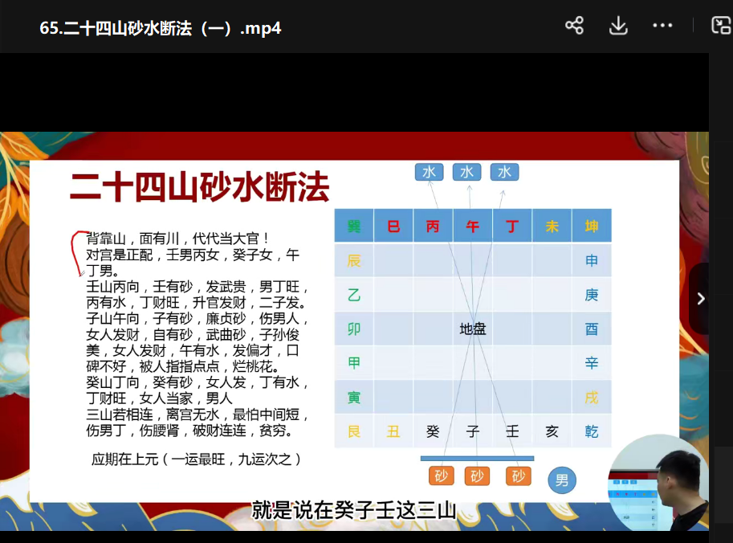Switch to the mini-player window icon
Viewport: 733px width, 543px height.
(x=720, y=26)
